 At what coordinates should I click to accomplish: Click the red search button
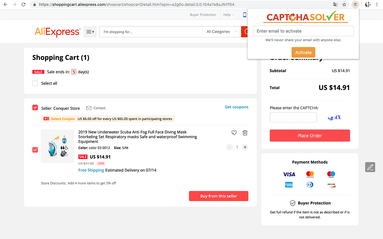pyautogui.click(x=245, y=32)
